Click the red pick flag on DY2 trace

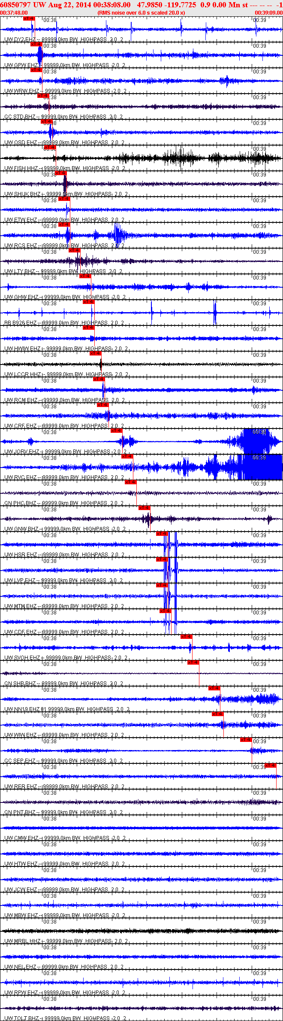point(29,18)
